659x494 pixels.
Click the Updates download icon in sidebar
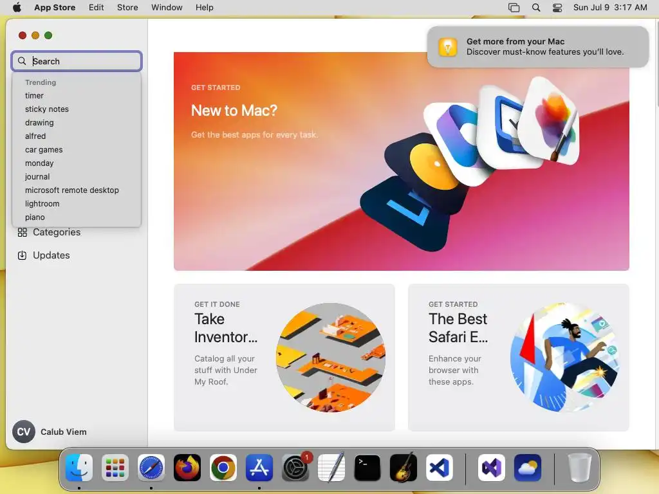tap(23, 255)
